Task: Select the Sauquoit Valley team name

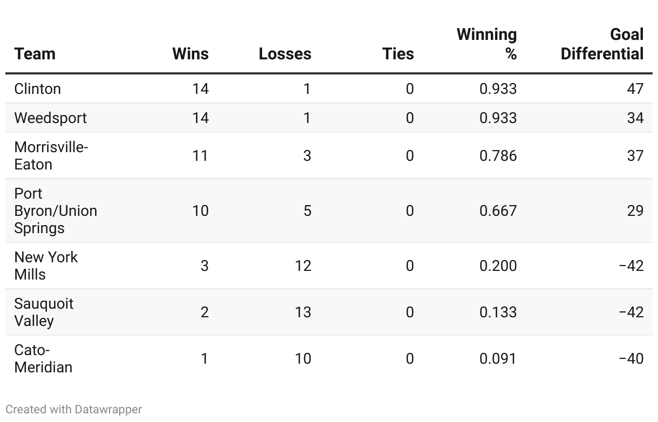Action: point(44,312)
